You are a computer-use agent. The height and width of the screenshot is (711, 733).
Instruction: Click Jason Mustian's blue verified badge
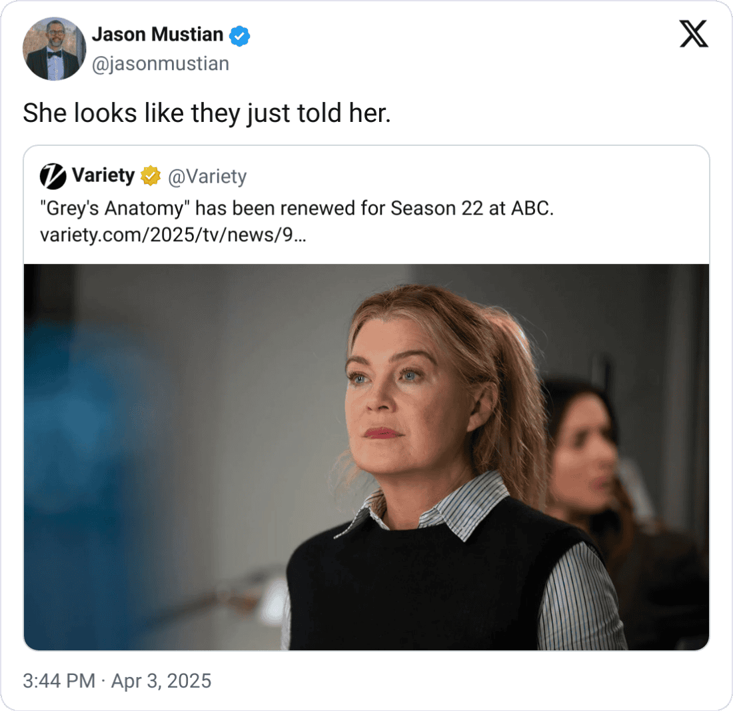coord(239,35)
